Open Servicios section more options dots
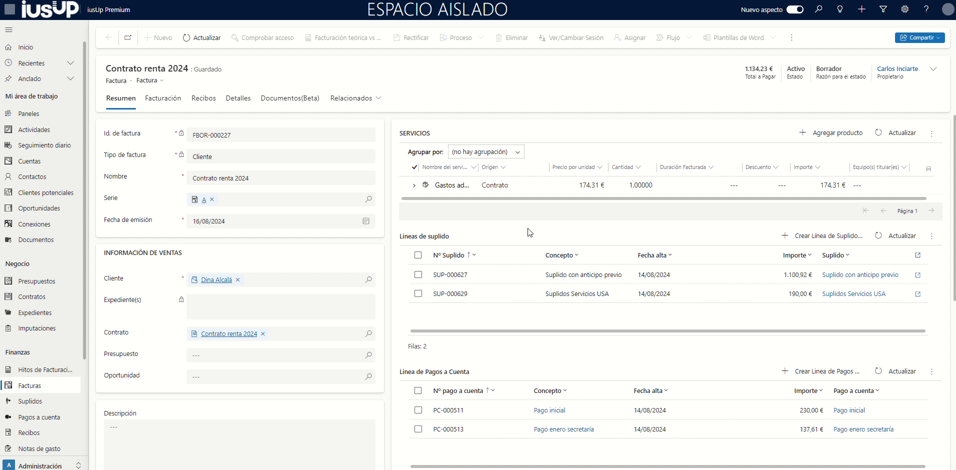 tap(931, 133)
